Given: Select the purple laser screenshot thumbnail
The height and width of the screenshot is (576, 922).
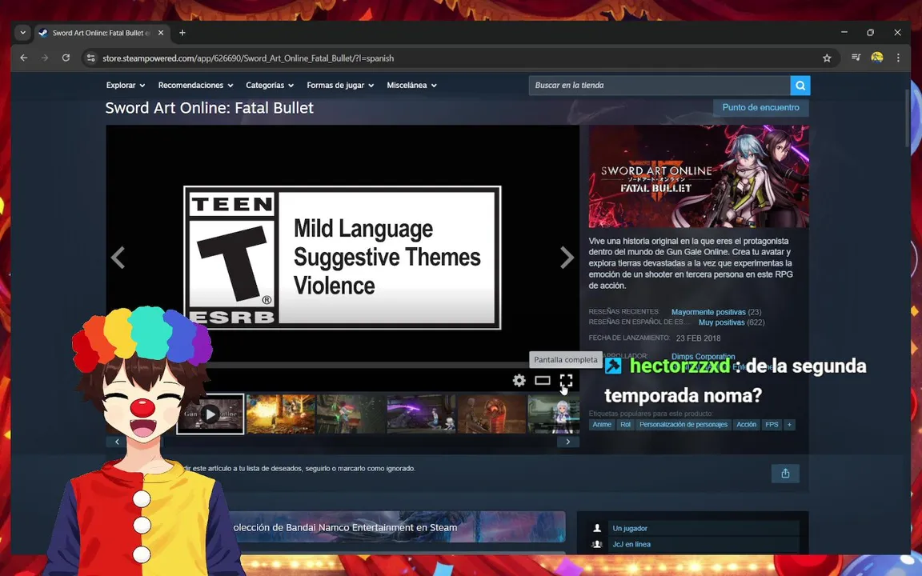Looking at the screenshot, I should [421, 414].
